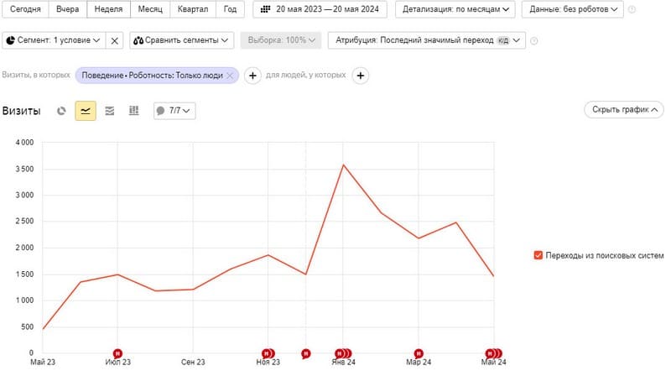The width and height of the screenshot is (671, 371).
Task: Select the pie chart view icon
Action: tap(61, 111)
